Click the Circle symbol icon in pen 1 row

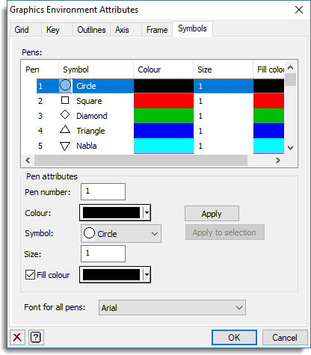point(66,85)
